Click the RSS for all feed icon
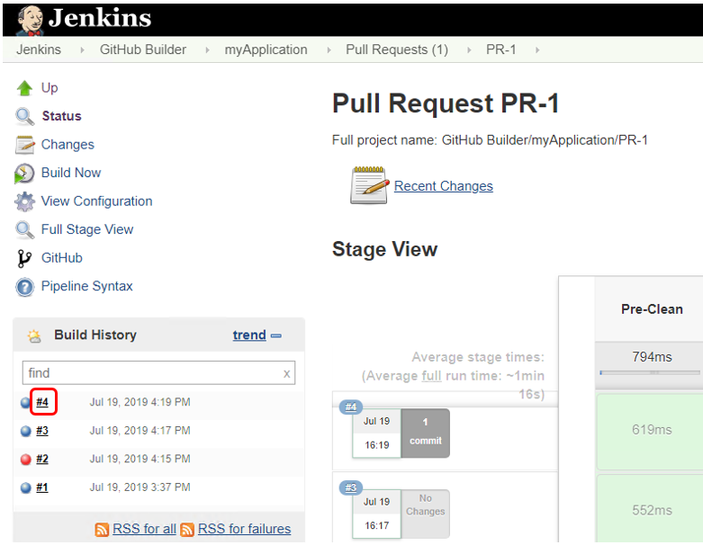The height and width of the screenshot is (554, 703). tap(102, 530)
